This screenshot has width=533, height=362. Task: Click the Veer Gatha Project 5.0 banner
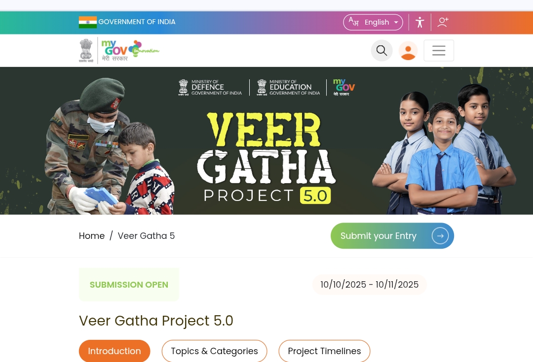click(x=266, y=141)
